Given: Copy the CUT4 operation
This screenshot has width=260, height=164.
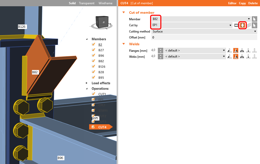Looking at the screenshot, I should [242, 3].
